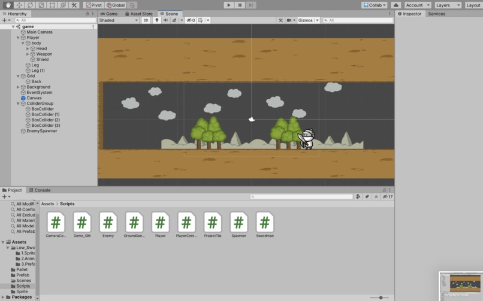Open Search by Type filter
The width and height of the screenshot is (483, 301).
pyautogui.click(x=358, y=196)
